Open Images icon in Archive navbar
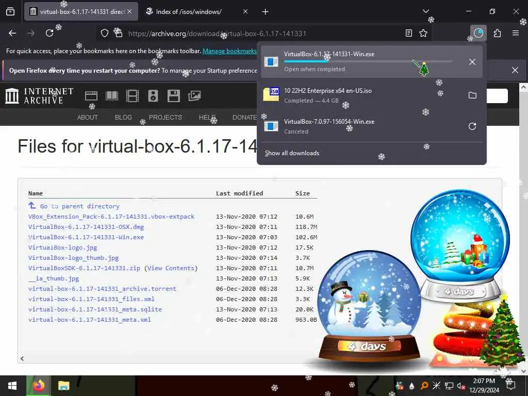This screenshot has width=528, height=396. [194, 96]
